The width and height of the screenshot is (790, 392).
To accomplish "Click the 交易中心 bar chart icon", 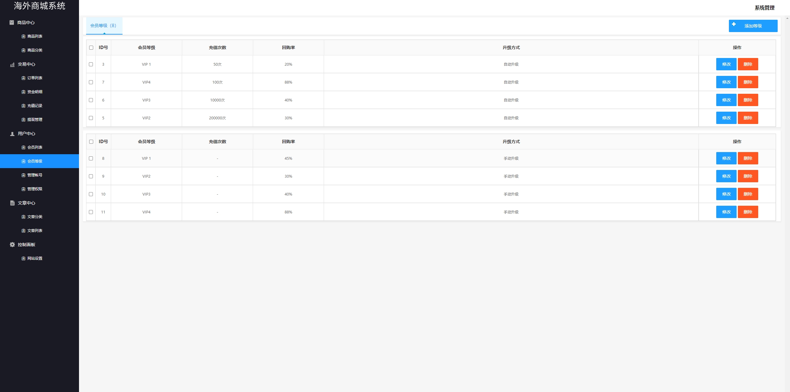I will point(12,64).
